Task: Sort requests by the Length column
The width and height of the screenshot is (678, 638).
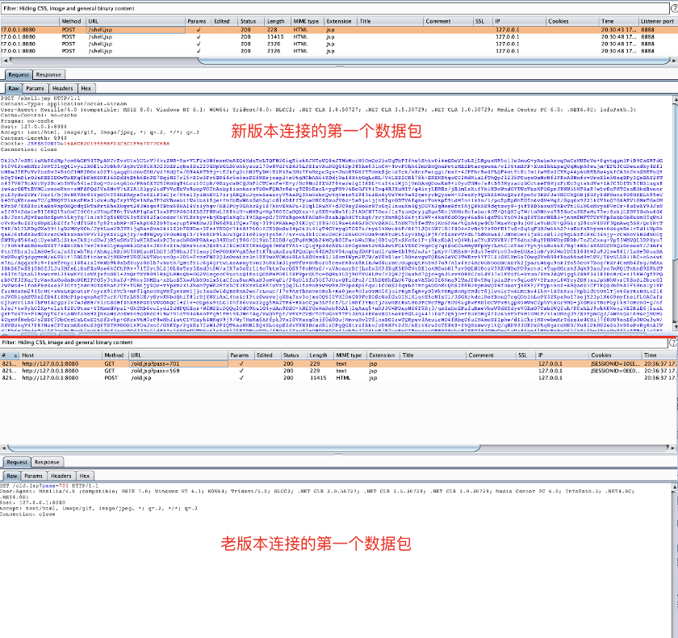Action: pyautogui.click(x=276, y=22)
